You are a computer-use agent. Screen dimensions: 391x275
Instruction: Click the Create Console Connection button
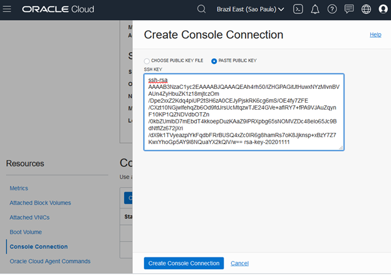click(184, 263)
